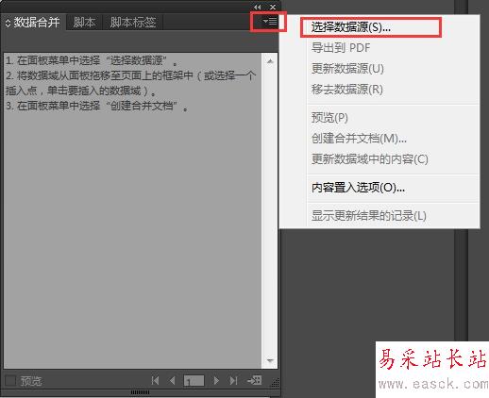Screen dimensions: 489x398
Task: Click 显示更新结果的记录(L) menu entry
Action: pyautogui.click(x=369, y=216)
